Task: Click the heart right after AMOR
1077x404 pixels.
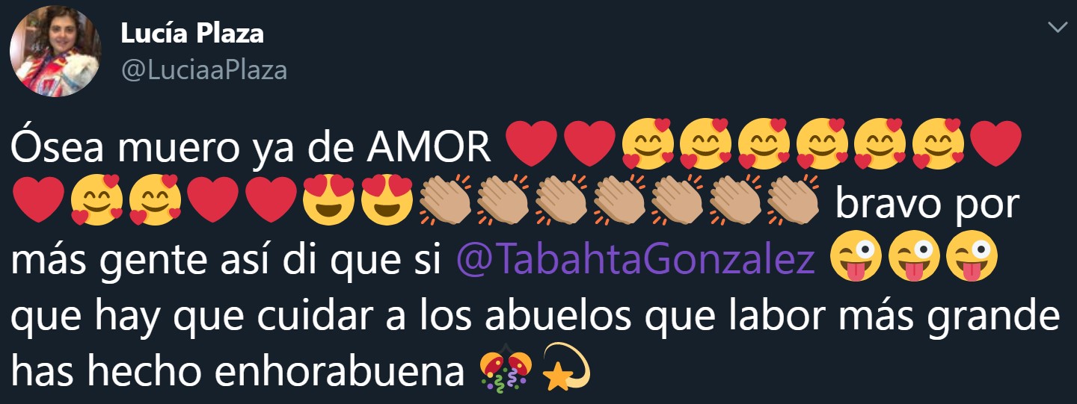Action: 532,143
